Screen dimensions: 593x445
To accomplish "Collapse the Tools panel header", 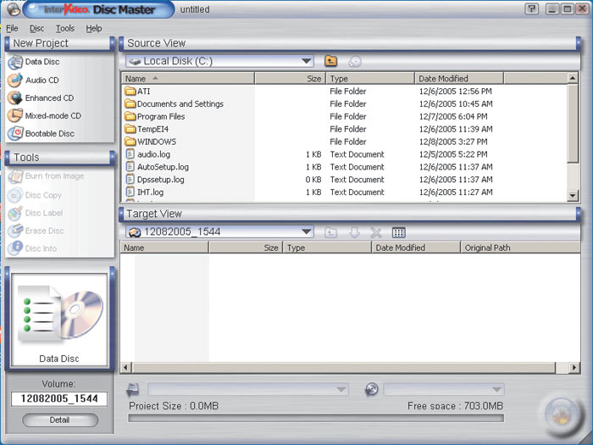I will tap(60, 158).
